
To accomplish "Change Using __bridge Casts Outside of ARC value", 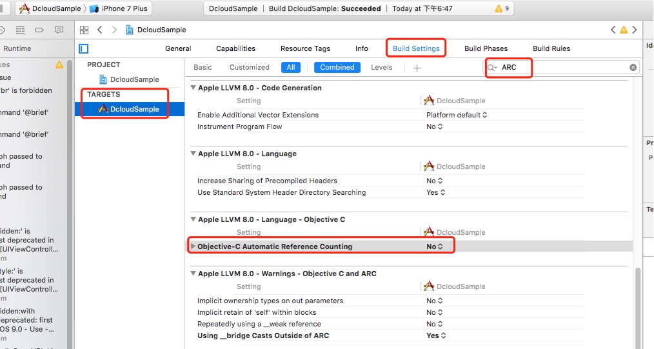I will coord(436,335).
